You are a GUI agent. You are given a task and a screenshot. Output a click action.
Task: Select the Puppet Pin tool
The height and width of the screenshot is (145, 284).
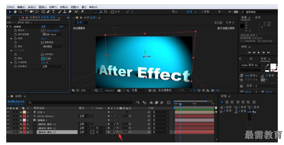tap(83, 12)
